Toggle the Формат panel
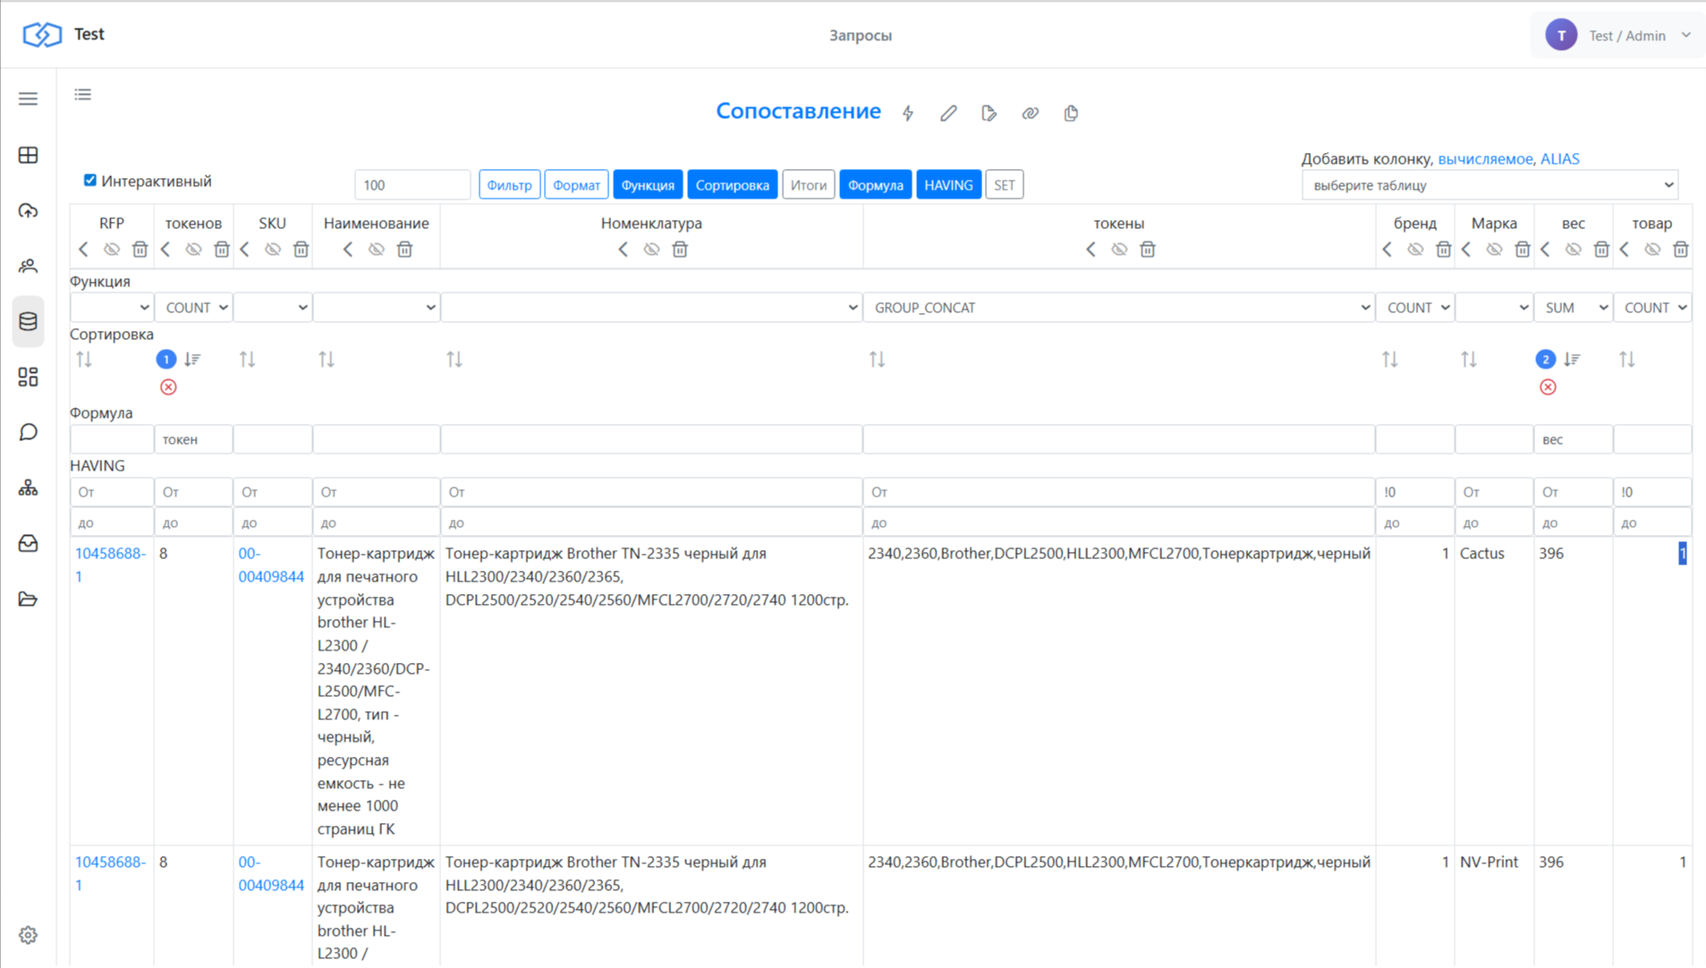This screenshot has width=1706, height=968. point(576,185)
